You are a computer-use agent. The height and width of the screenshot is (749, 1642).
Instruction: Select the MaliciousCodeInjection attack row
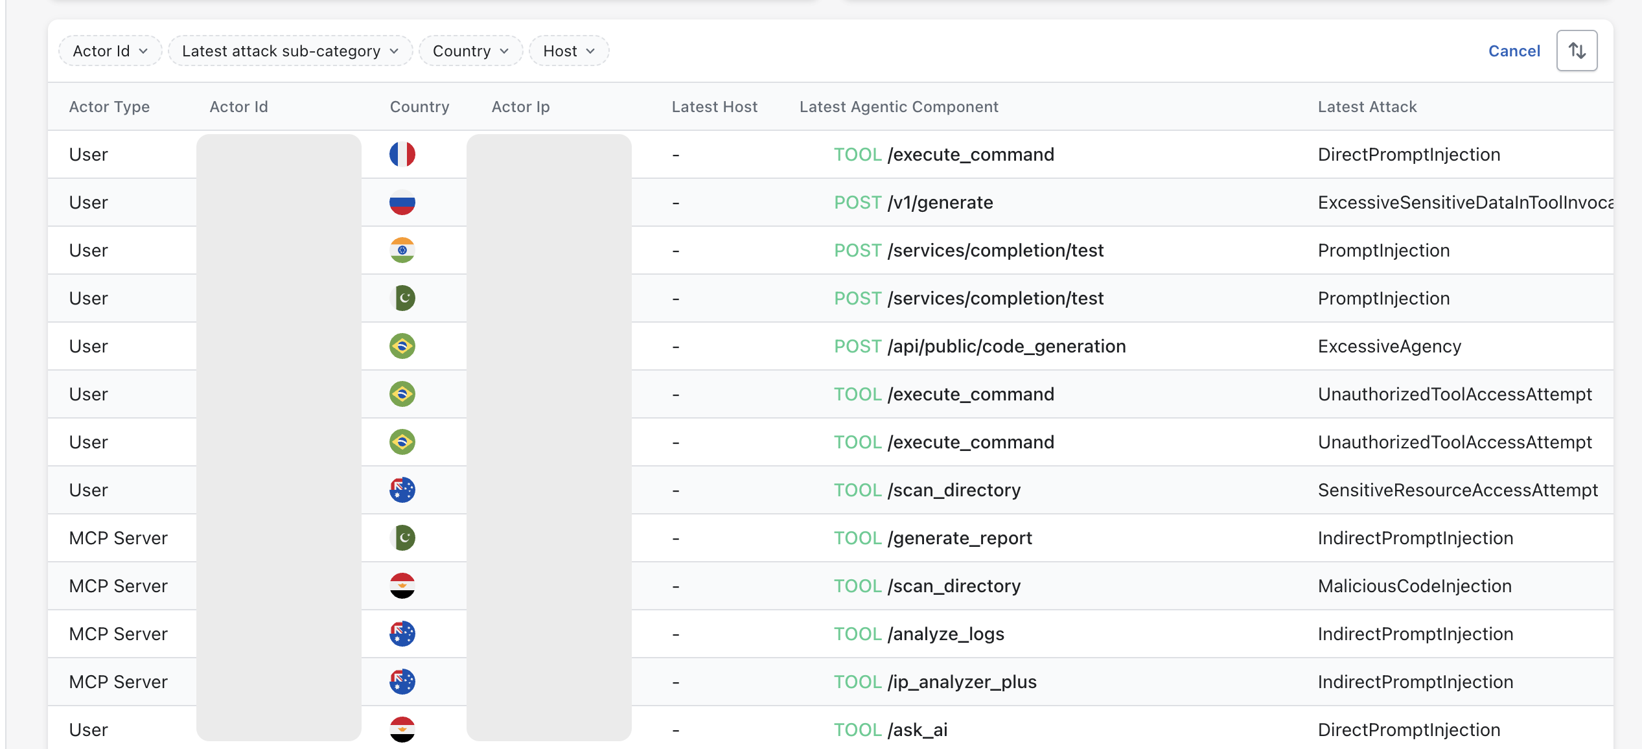pyautogui.click(x=1414, y=586)
